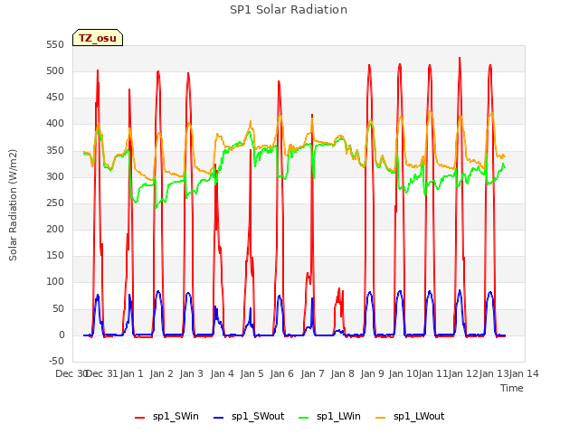The height and width of the screenshot is (434, 579).
Task: Click the TZ_osu annotation box
Action: (98, 38)
